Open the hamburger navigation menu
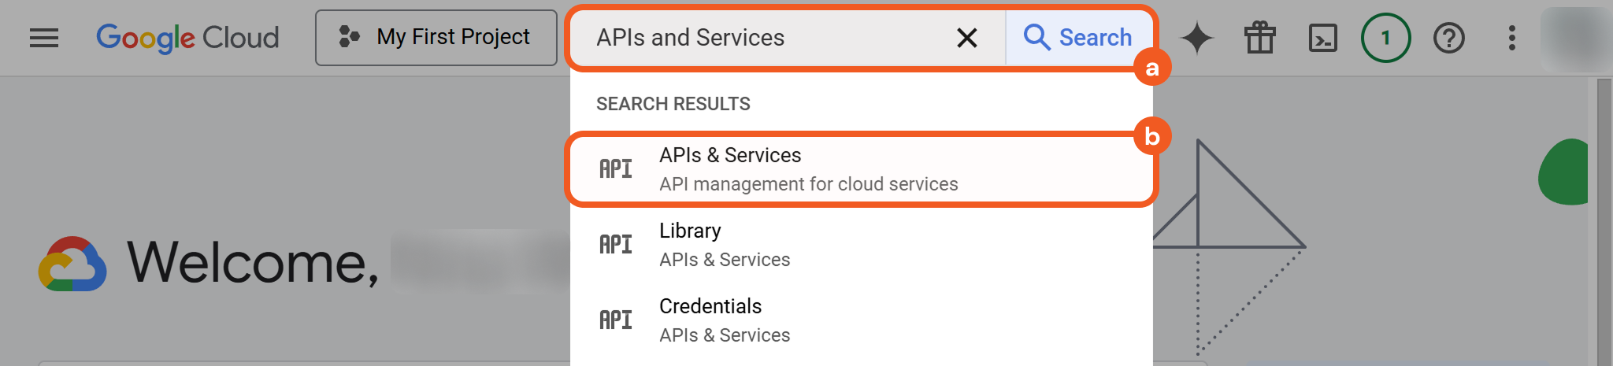 [44, 38]
